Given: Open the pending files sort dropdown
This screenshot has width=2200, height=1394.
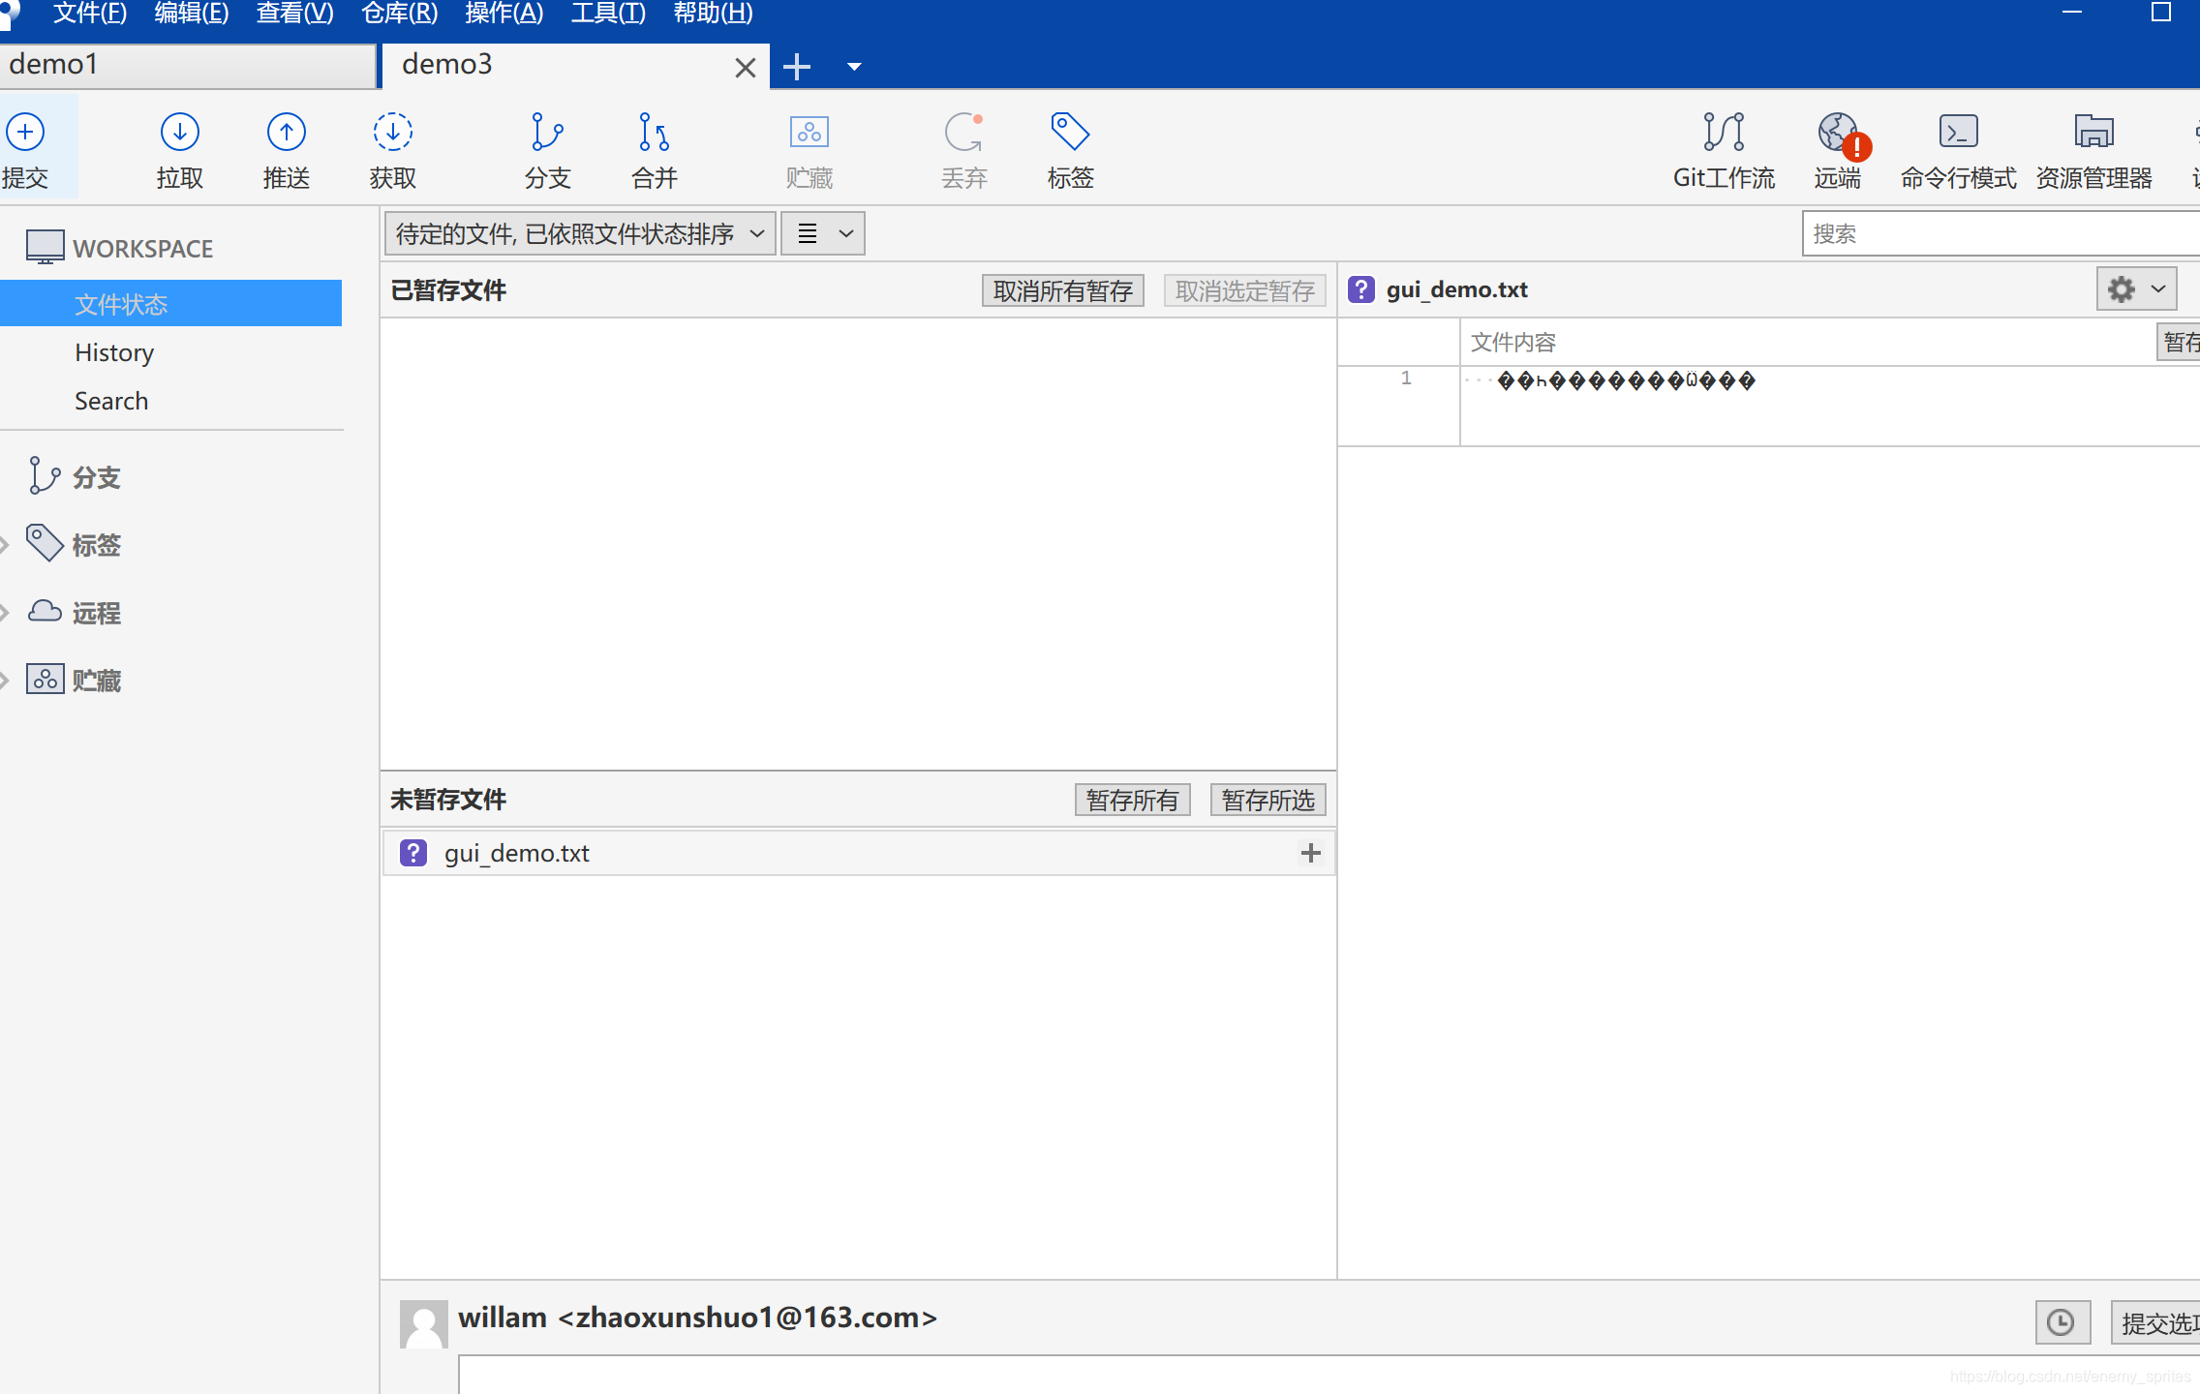Looking at the screenshot, I should tap(580, 233).
